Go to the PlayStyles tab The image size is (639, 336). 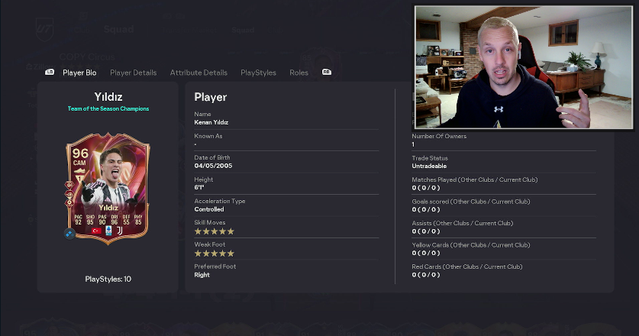258,73
